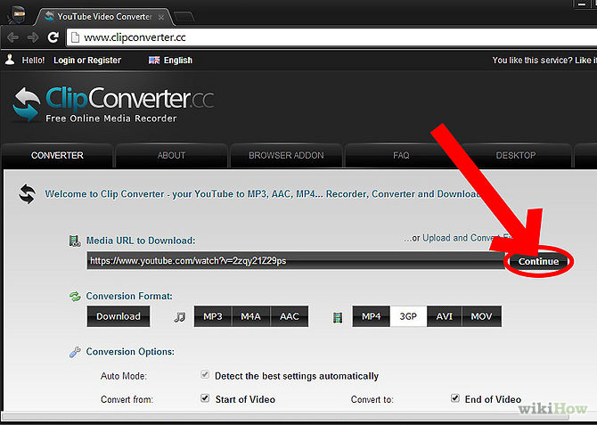Select the Download format button

(x=119, y=316)
